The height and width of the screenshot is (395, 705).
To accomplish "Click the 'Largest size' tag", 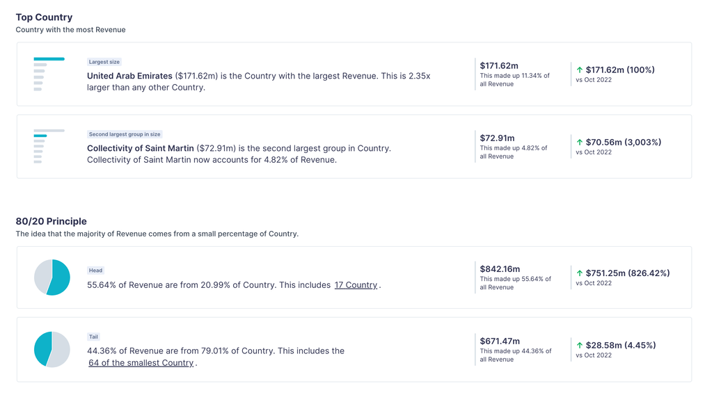I will (x=104, y=62).
